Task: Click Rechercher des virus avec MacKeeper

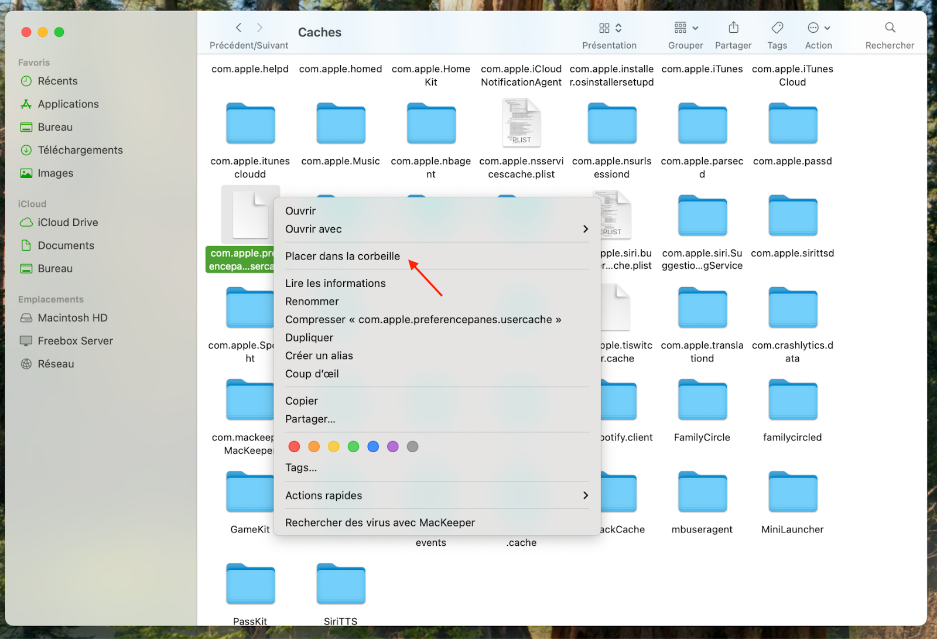Action: pyautogui.click(x=379, y=522)
